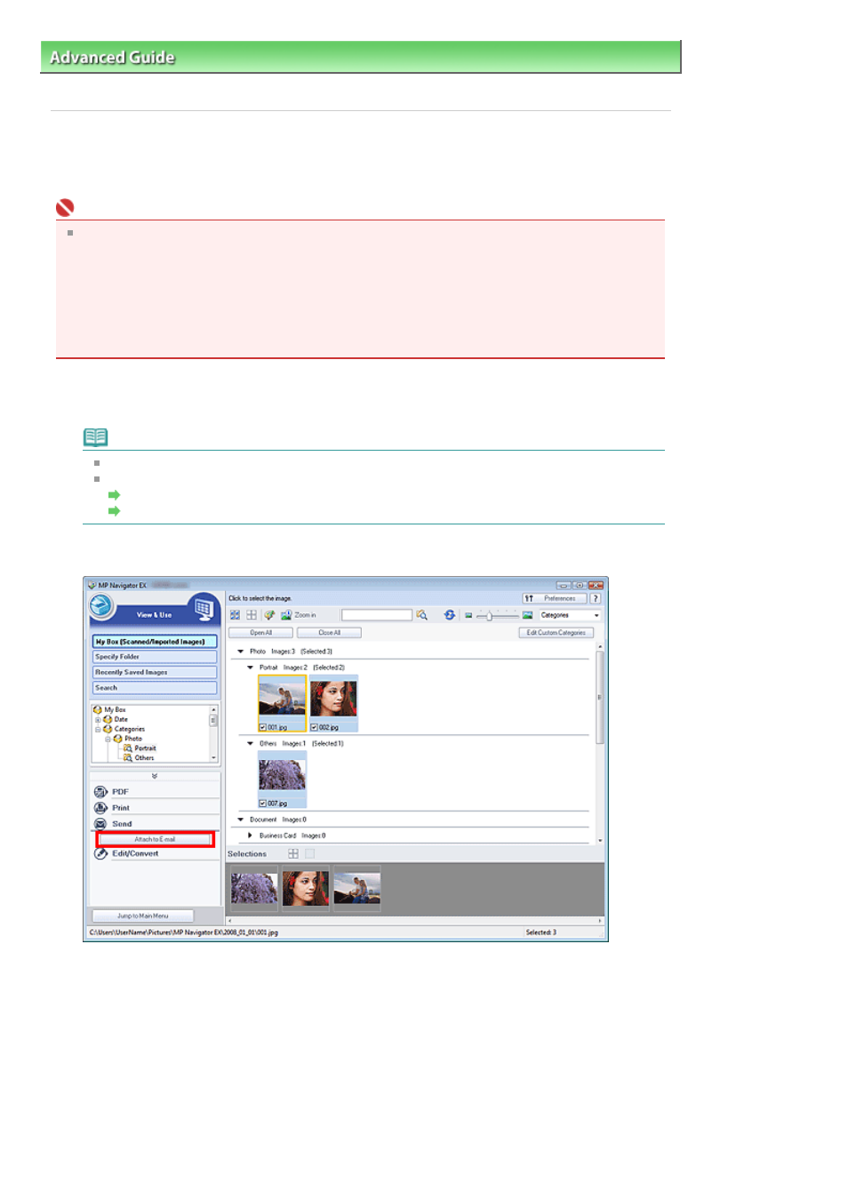Click the first green arrow link icon
Viewport: 848px width, 1200px height.
click(x=114, y=495)
